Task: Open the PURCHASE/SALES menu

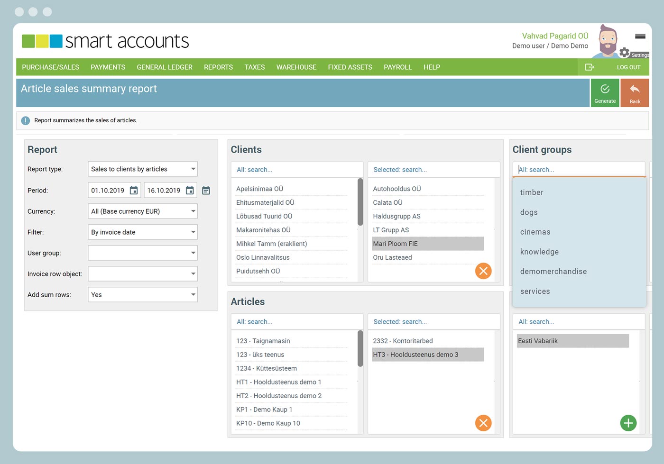Action: pos(51,67)
